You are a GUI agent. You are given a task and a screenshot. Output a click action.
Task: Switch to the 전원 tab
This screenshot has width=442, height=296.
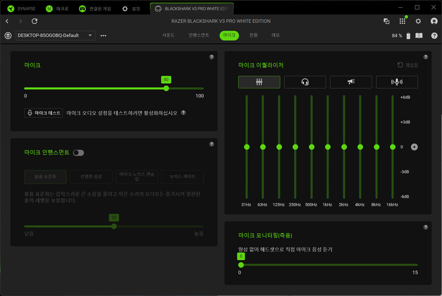point(253,35)
